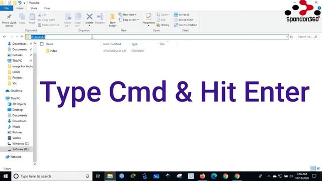The width and height of the screenshot is (322, 181).
Task: Open Image For Youtube folder in sidebar
Action: pos(20,66)
